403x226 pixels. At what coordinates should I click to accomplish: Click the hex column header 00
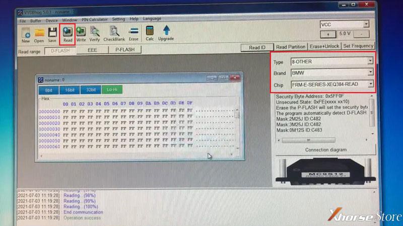(65, 104)
